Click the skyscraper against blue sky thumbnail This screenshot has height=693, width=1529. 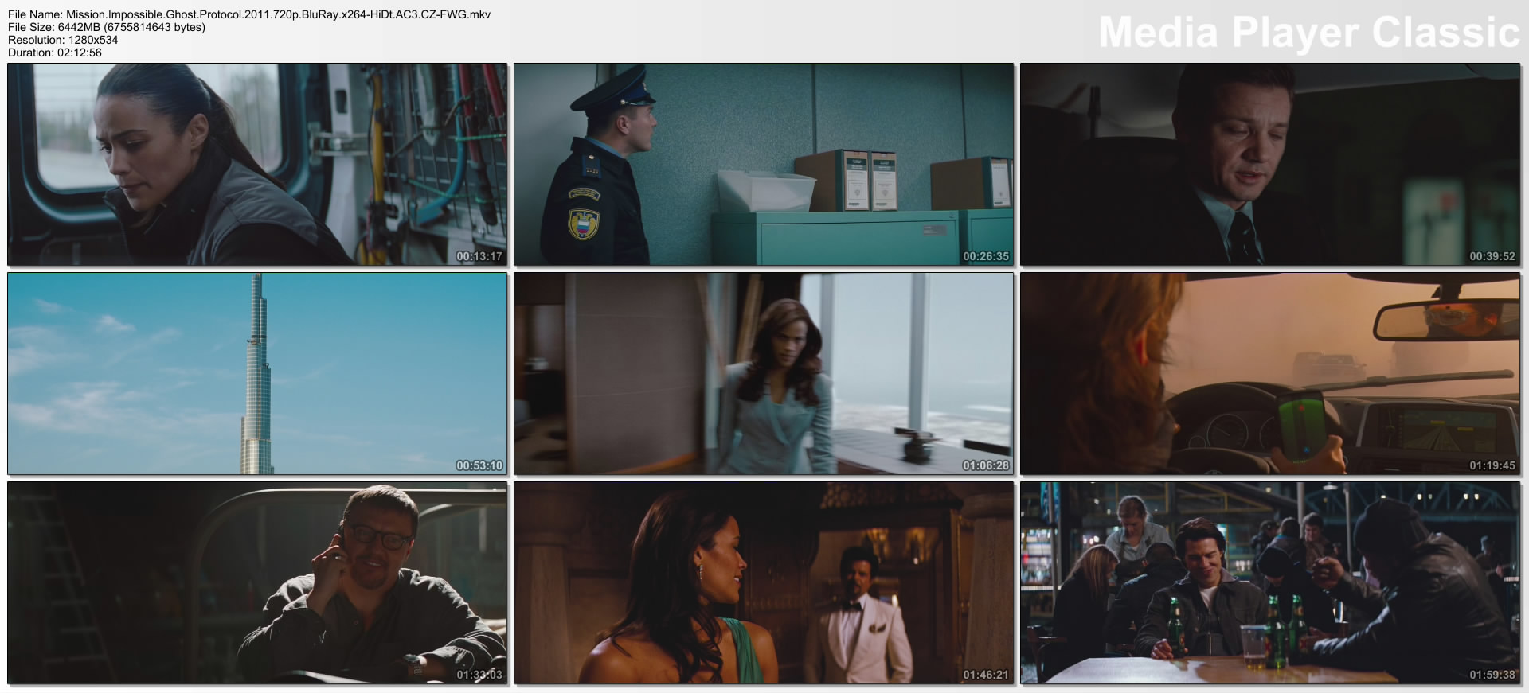(x=257, y=373)
